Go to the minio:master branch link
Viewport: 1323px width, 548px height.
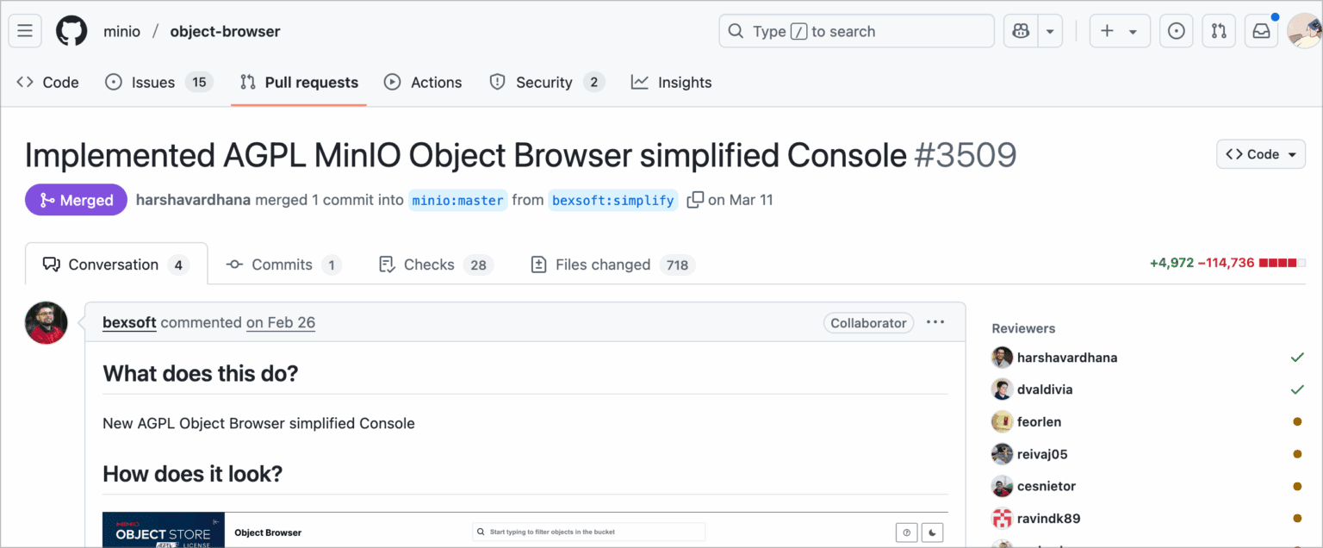click(457, 200)
